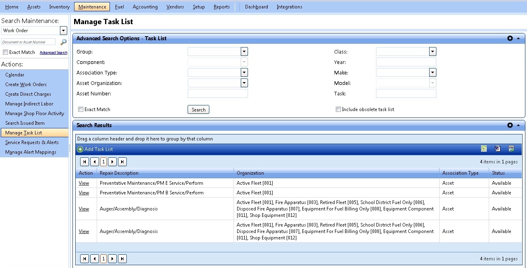Open Manage Shop Floor Activity

[34, 113]
